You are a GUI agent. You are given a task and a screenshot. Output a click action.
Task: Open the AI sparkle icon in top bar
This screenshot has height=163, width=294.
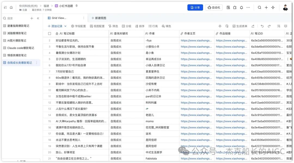pyautogui.click(x=273, y=8)
